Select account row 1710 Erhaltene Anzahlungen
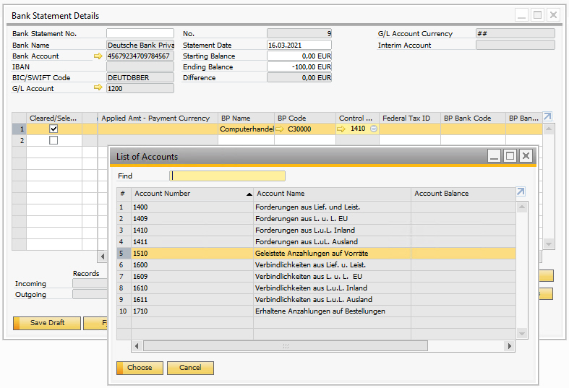 click(x=316, y=311)
